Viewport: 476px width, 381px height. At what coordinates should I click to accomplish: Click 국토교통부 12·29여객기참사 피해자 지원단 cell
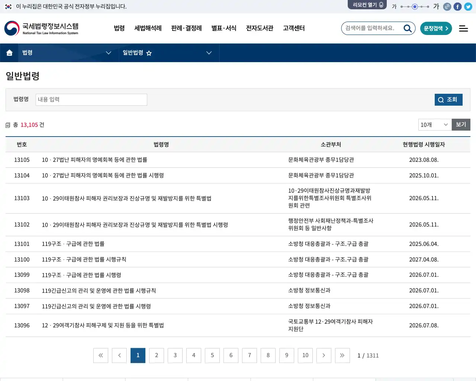pyautogui.click(x=330, y=325)
